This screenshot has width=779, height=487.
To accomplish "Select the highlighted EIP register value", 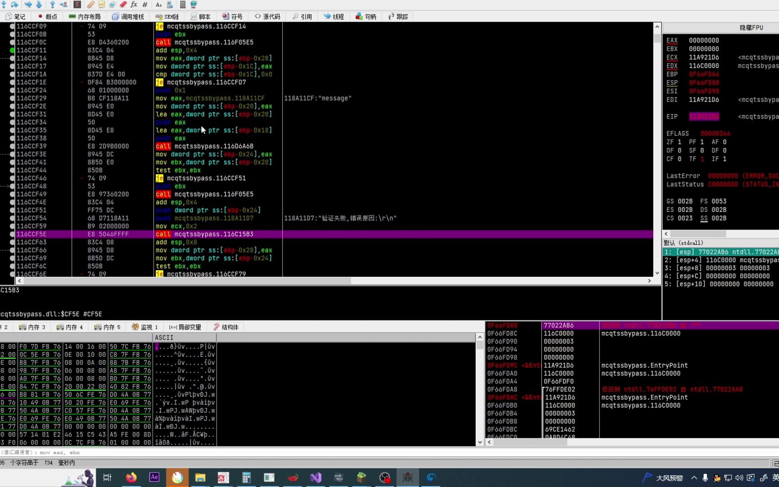I will coord(704,116).
